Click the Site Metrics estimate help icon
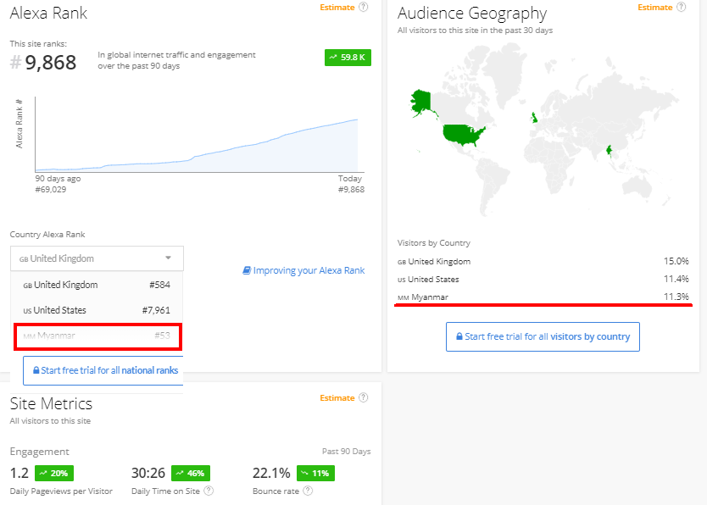 [363, 397]
